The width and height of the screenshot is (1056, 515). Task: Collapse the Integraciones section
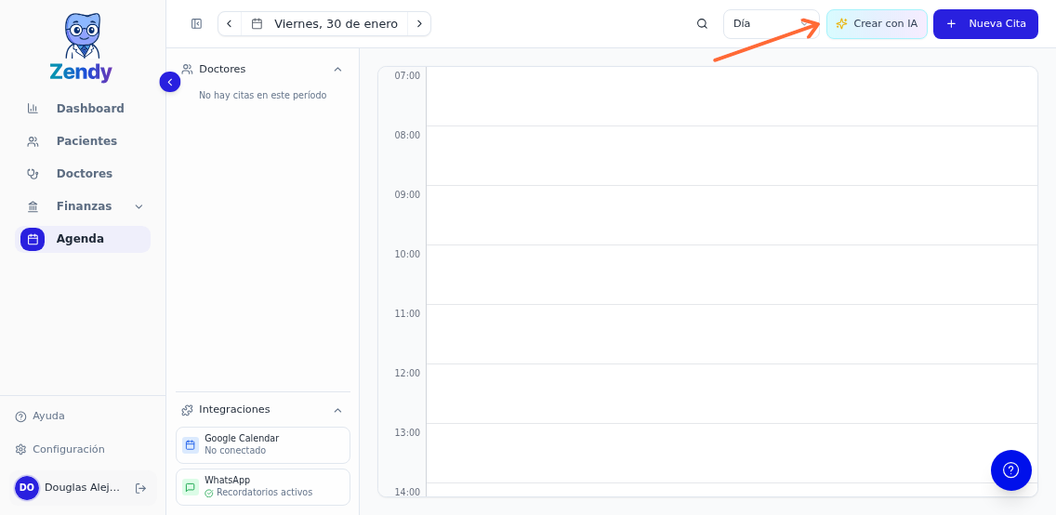coord(337,410)
